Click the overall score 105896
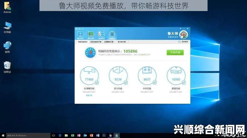 (x=130, y=51)
